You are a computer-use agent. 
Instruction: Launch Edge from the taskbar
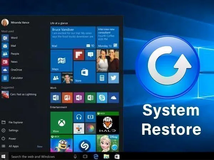tap(96, 156)
